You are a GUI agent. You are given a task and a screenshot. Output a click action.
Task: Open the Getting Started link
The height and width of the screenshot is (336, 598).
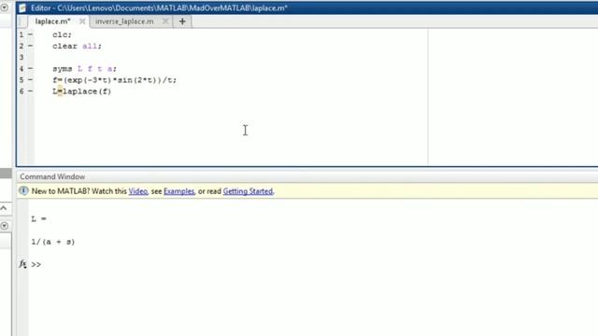pos(248,191)
